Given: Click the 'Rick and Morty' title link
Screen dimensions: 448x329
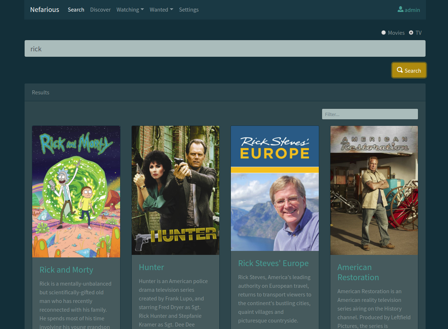Looking at the screenshot, I should pyautogui.click(x=66, y=270).
